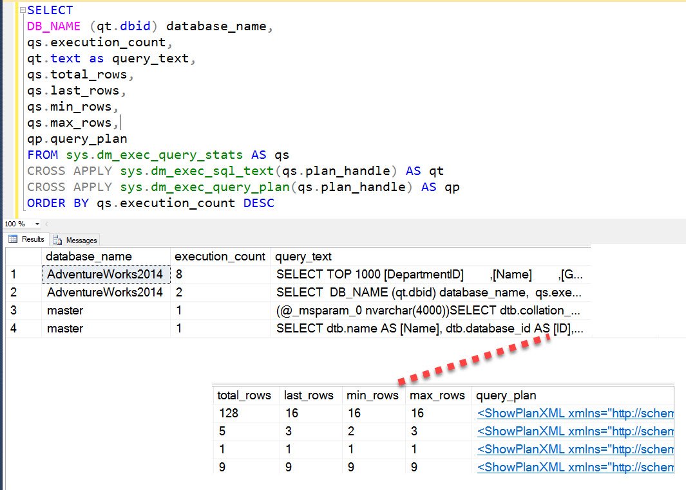Place cursor on DB_NAME in the query
Image resolution: width=686 pixels, height=490 pixels.
53,26
